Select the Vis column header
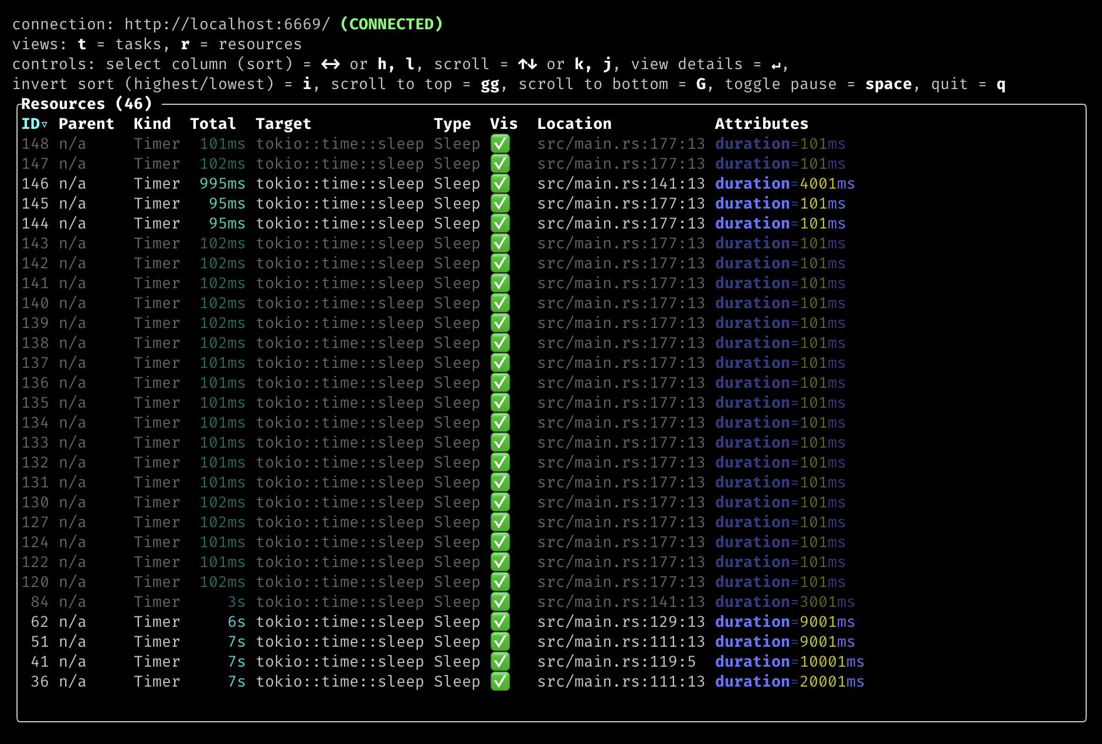1102x744 pixels. 504,124
